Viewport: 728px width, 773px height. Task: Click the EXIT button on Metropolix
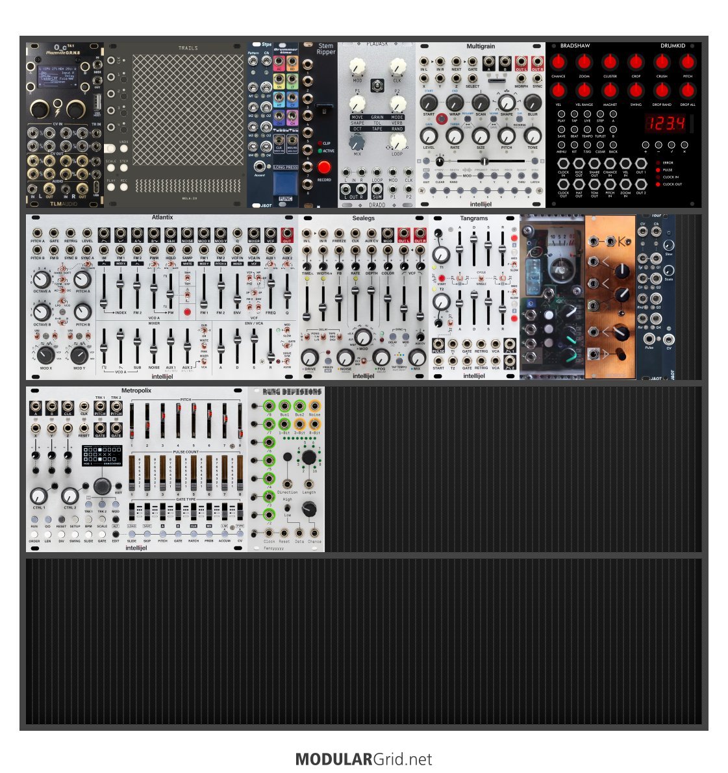coord(118,485)
